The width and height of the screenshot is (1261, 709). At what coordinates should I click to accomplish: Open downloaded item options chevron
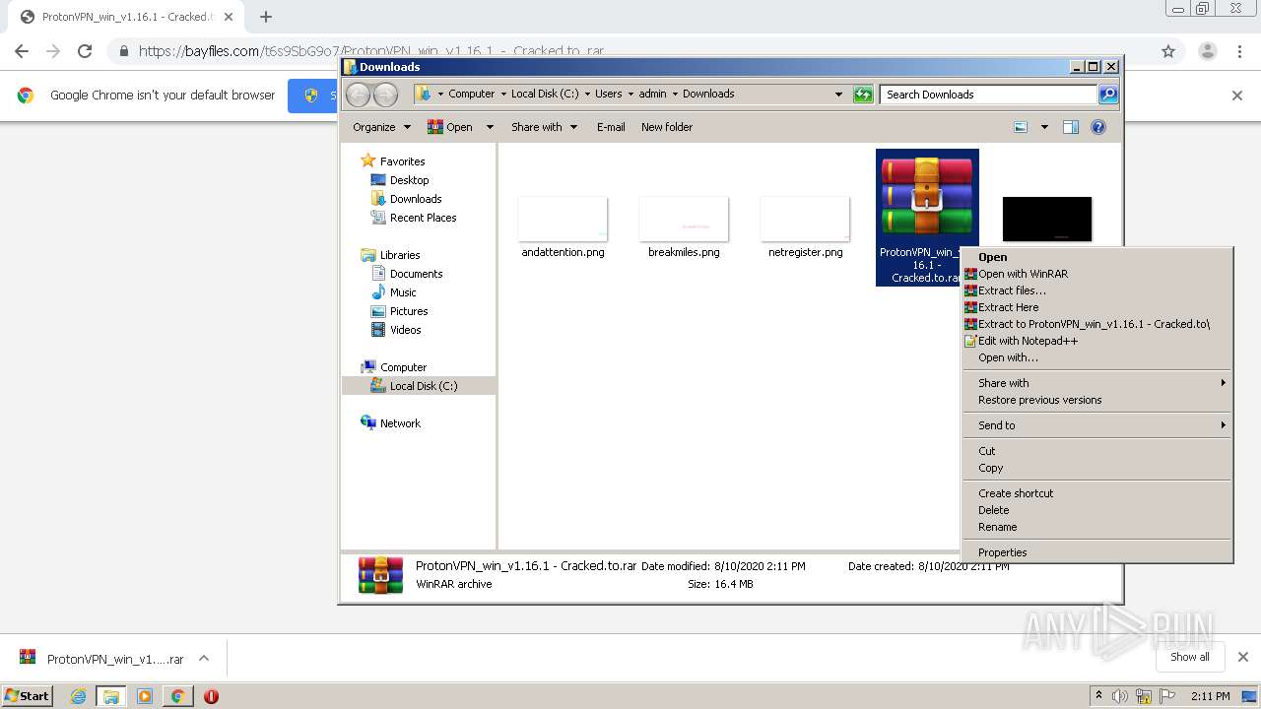coord(204,658)
